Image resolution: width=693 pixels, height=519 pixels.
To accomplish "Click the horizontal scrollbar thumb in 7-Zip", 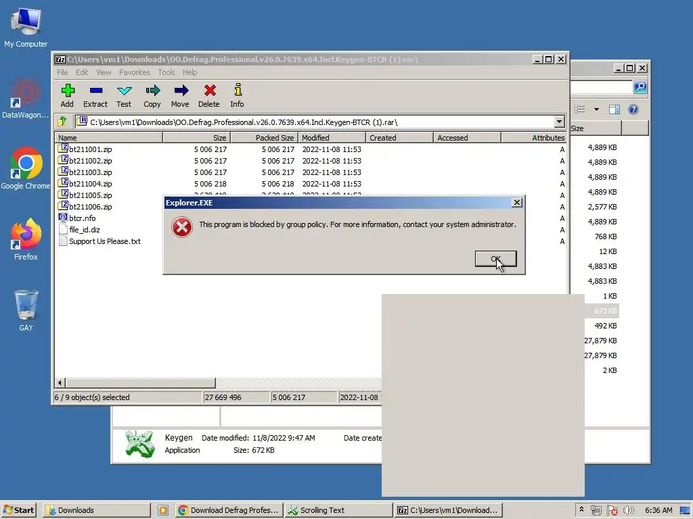I will click(x=141, y=382).
